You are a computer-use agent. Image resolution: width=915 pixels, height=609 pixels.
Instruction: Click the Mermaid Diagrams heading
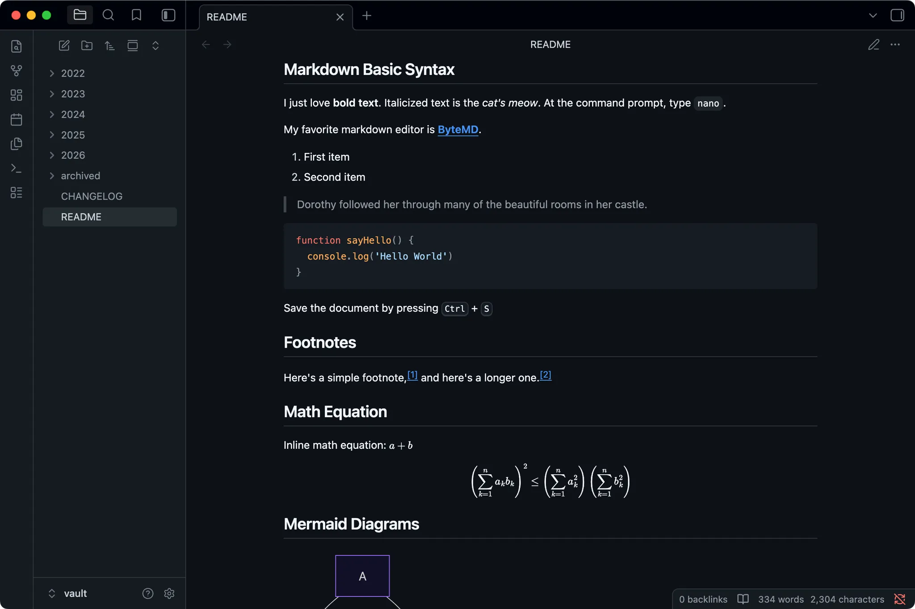tap(352, 524)
